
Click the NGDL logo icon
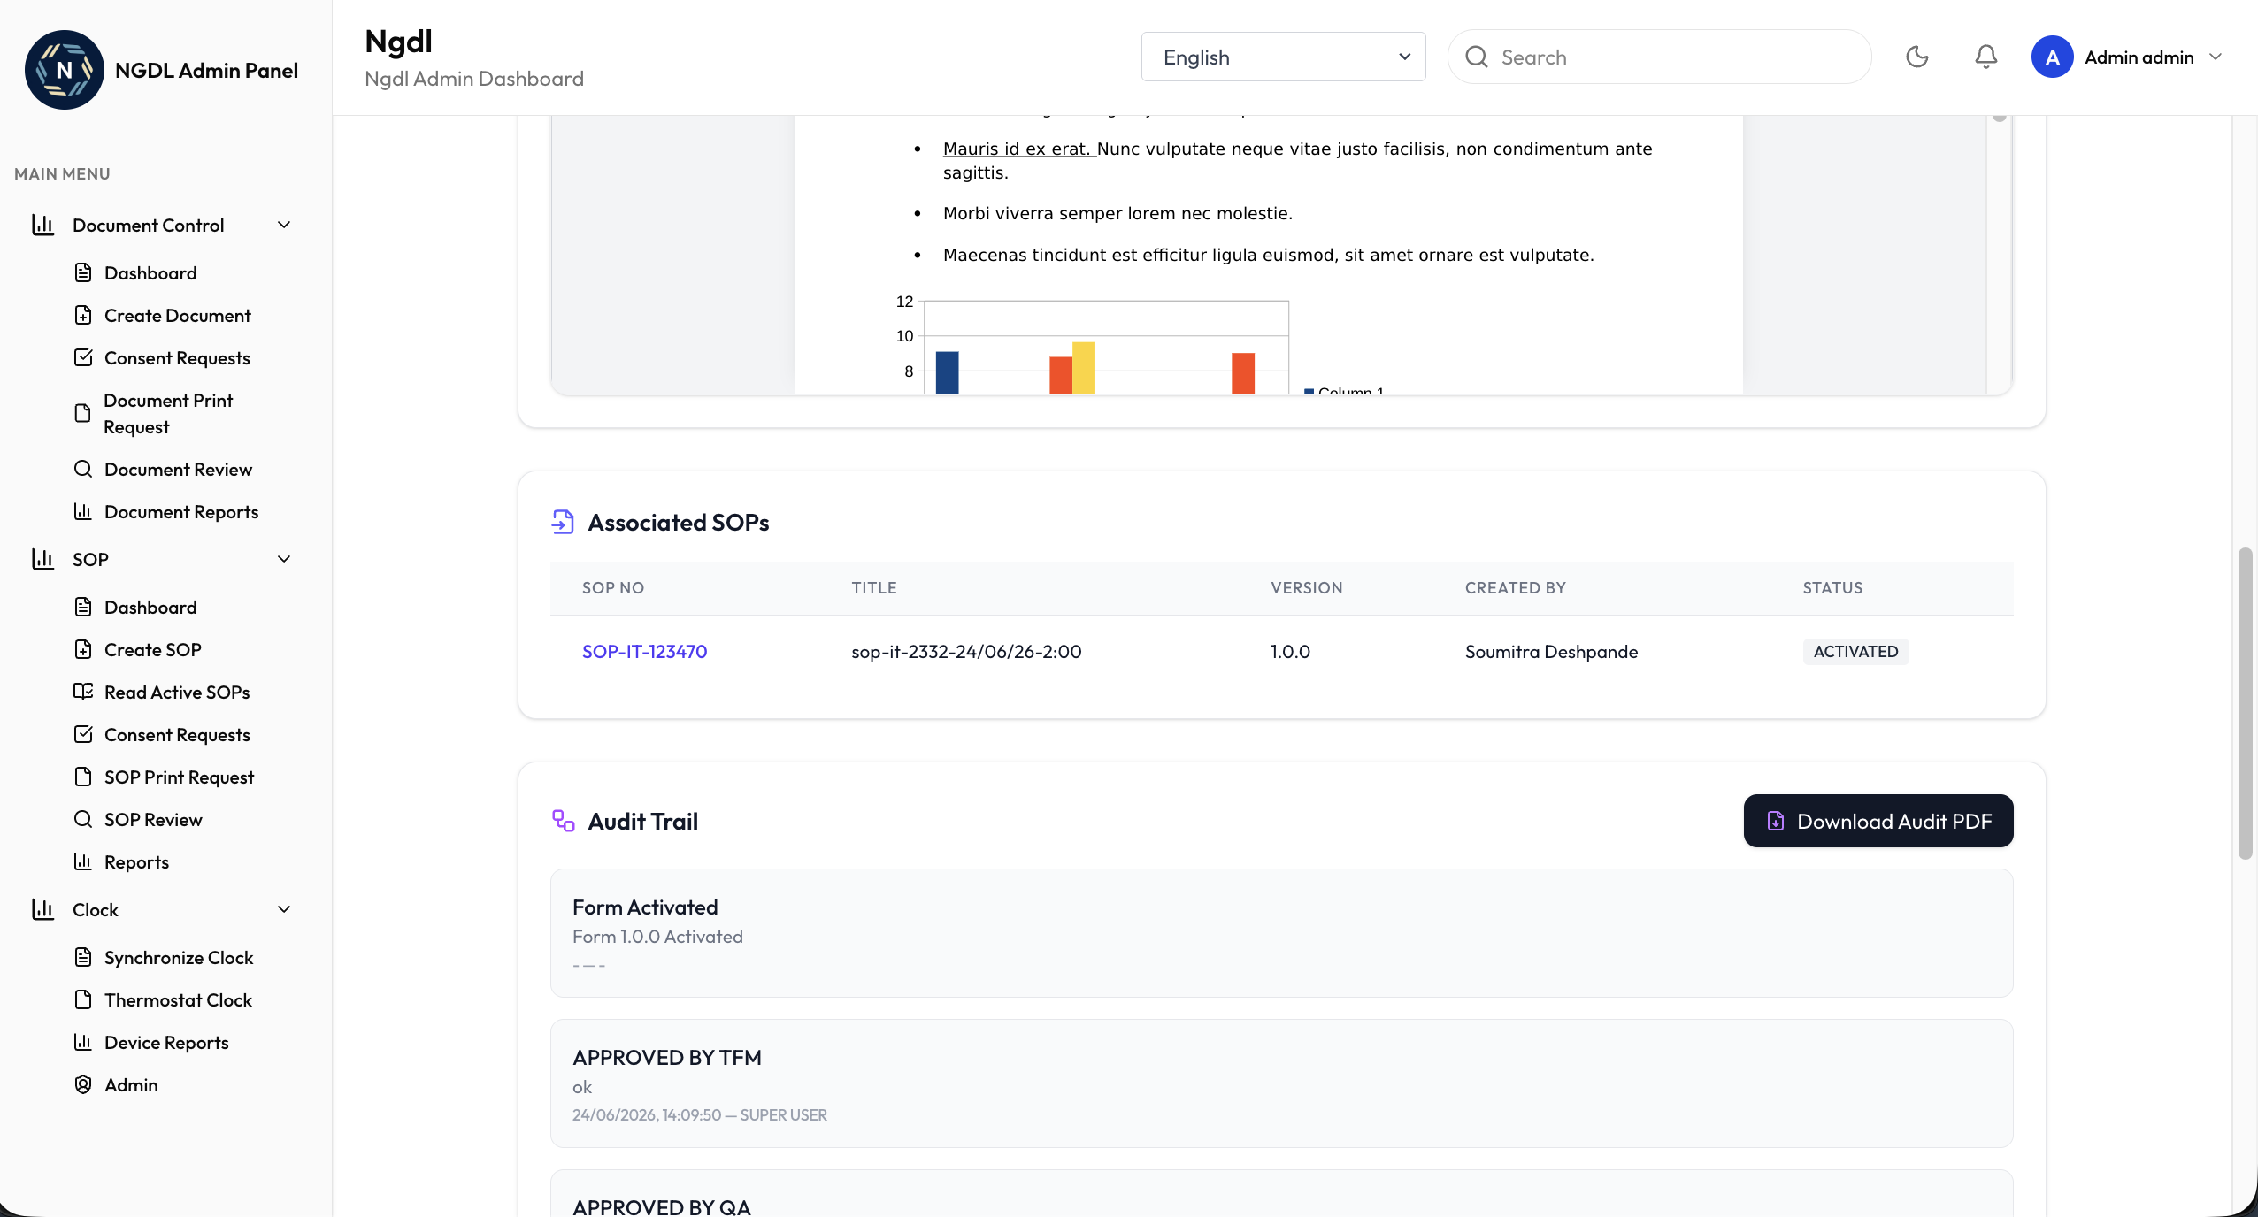pyautogui.click(x=64, y=70)
